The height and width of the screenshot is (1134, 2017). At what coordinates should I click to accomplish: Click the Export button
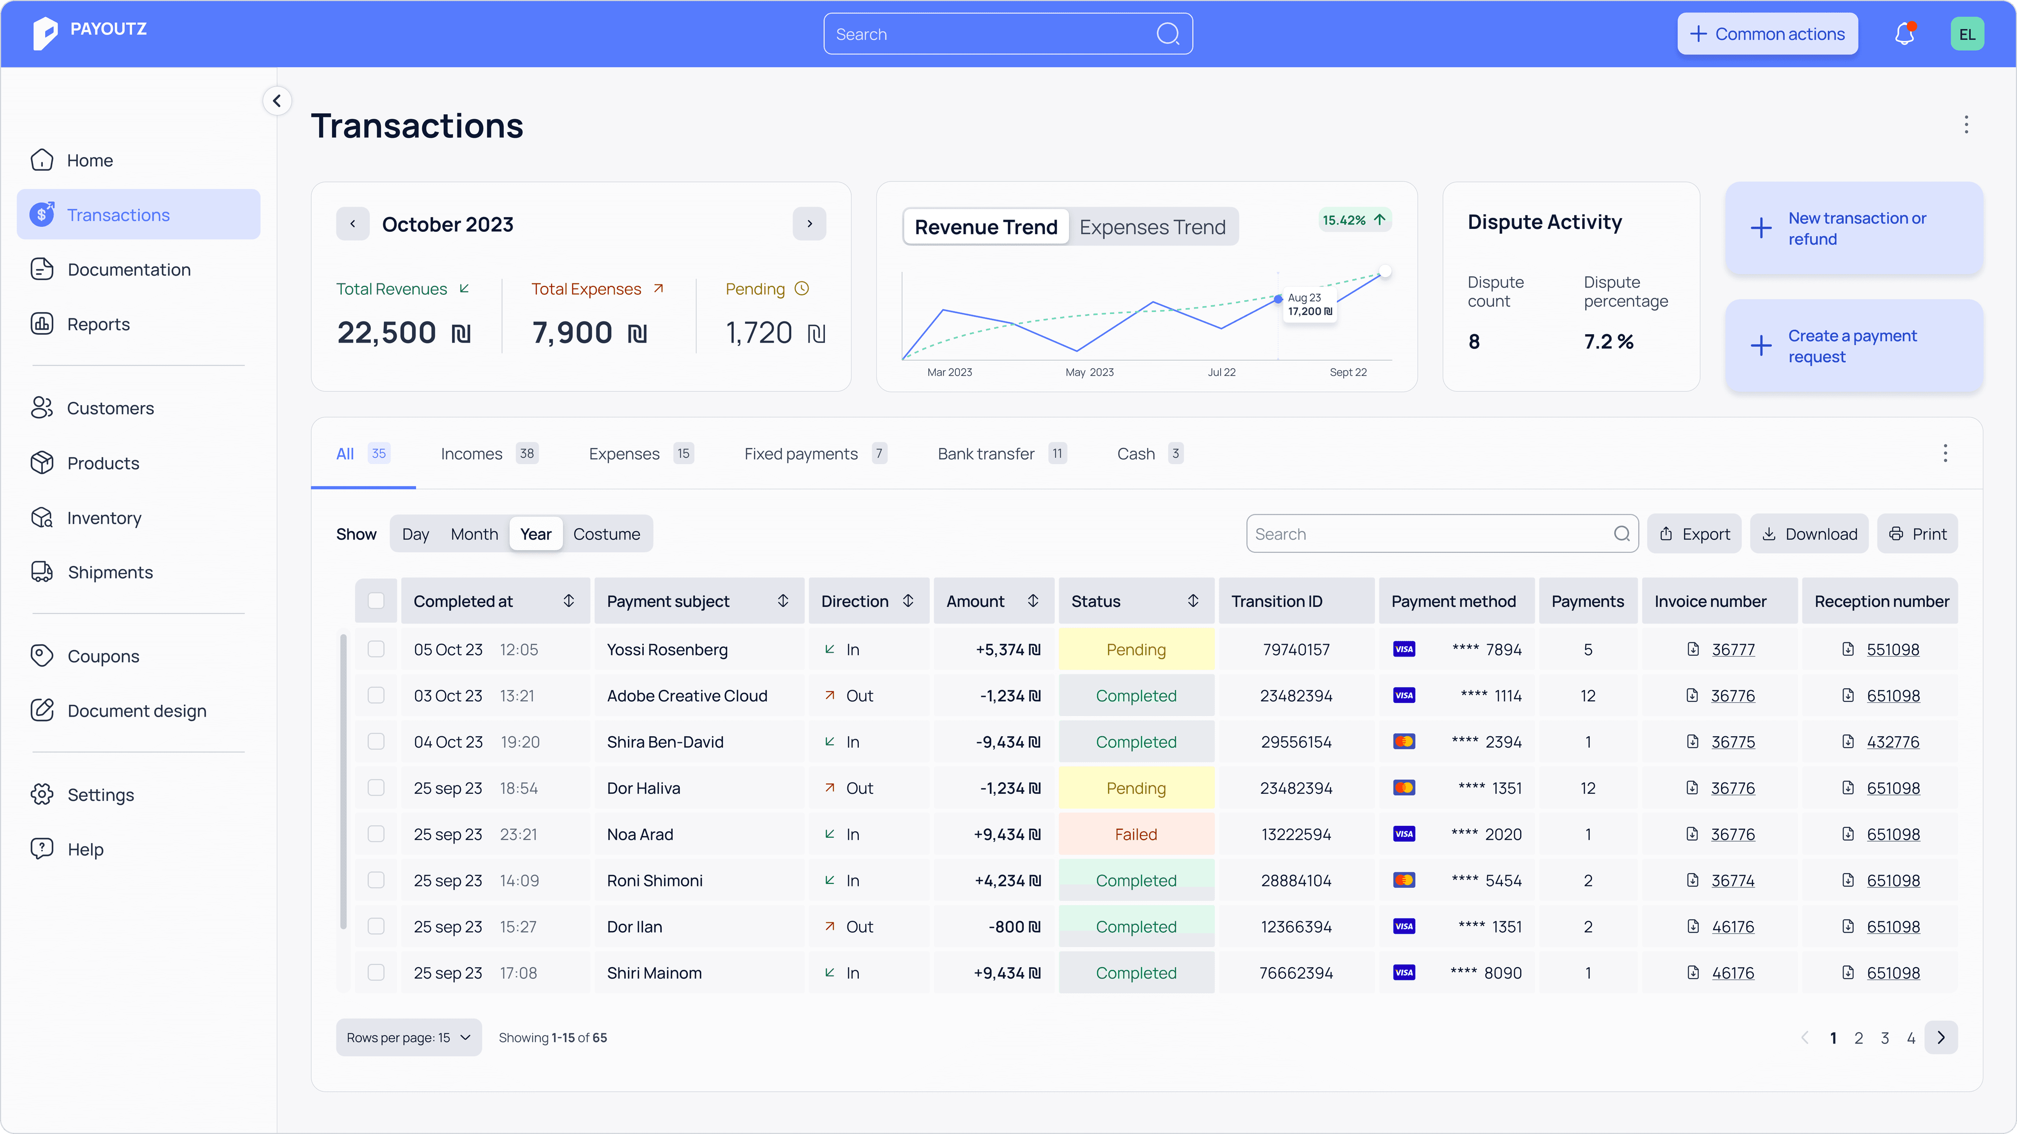[x=1693, y=534]
